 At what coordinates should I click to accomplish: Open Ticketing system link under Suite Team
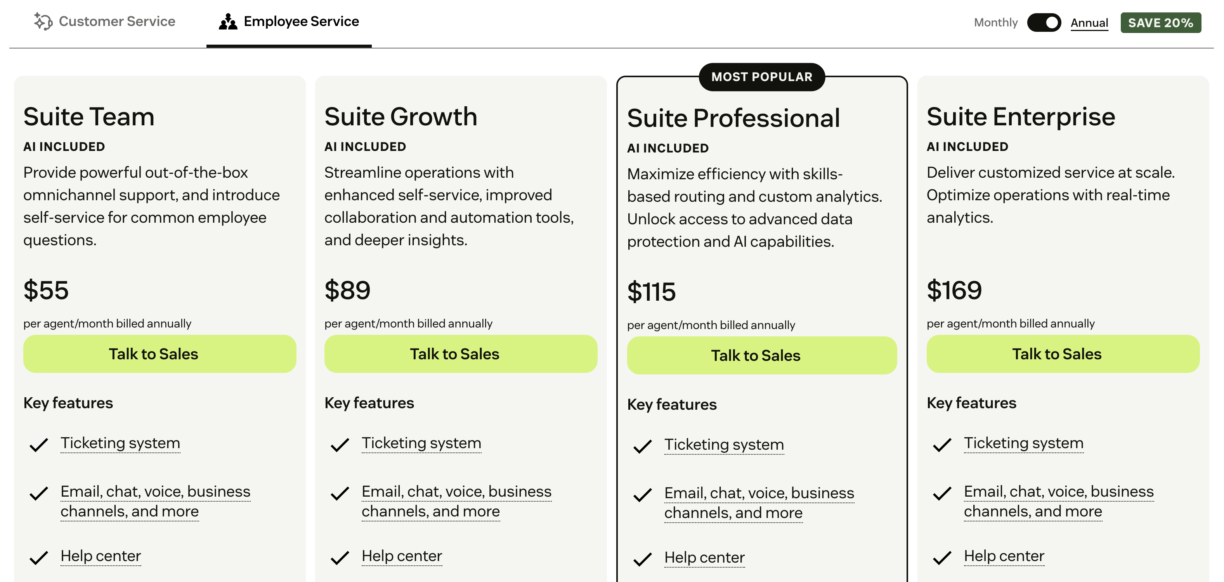pos(120,443)
